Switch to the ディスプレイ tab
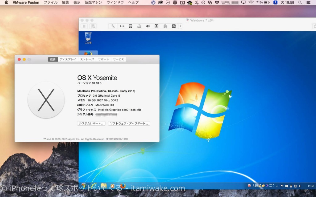316x197 pixels. click(x=68, y=59)
